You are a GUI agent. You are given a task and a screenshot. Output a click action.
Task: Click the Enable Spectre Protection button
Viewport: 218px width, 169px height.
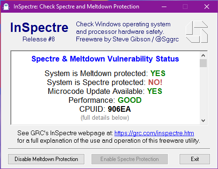coord(129,159)
